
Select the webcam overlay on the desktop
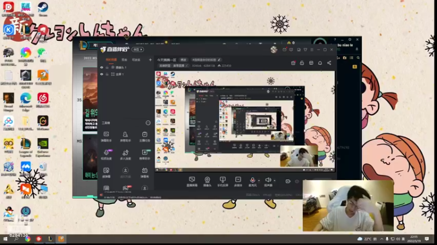348,206
